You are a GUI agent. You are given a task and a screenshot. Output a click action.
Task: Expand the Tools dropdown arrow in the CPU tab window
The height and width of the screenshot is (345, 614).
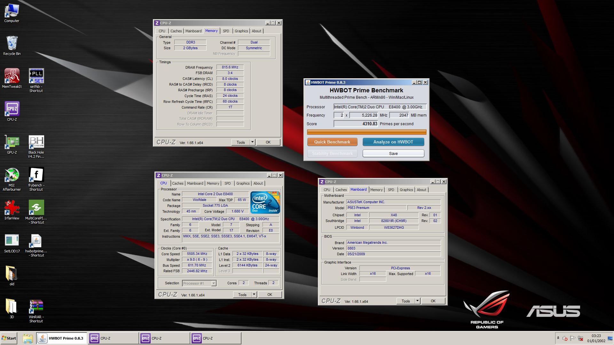pyautogui.click(x=254, y=295)
